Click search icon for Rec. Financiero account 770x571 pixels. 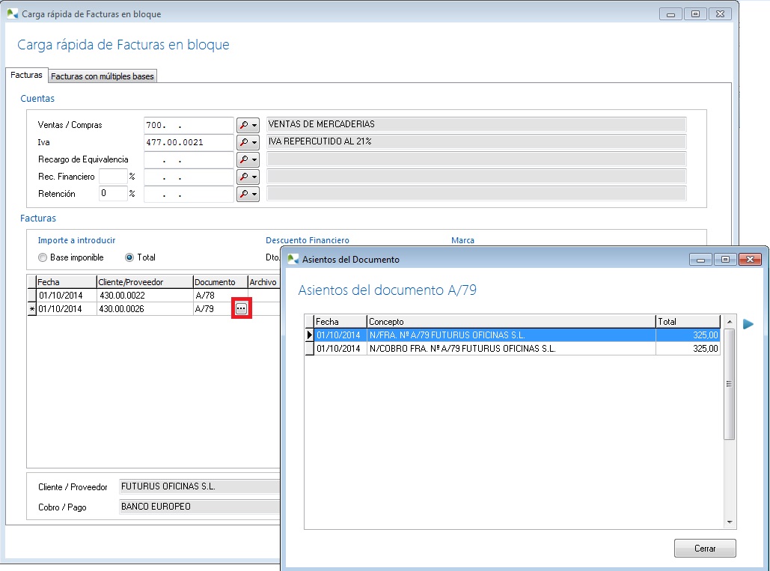click(x=244, y=177)
